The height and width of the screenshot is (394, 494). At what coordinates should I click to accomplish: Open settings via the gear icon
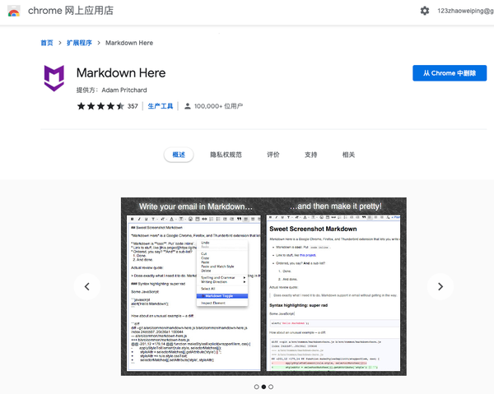[425, 11]
